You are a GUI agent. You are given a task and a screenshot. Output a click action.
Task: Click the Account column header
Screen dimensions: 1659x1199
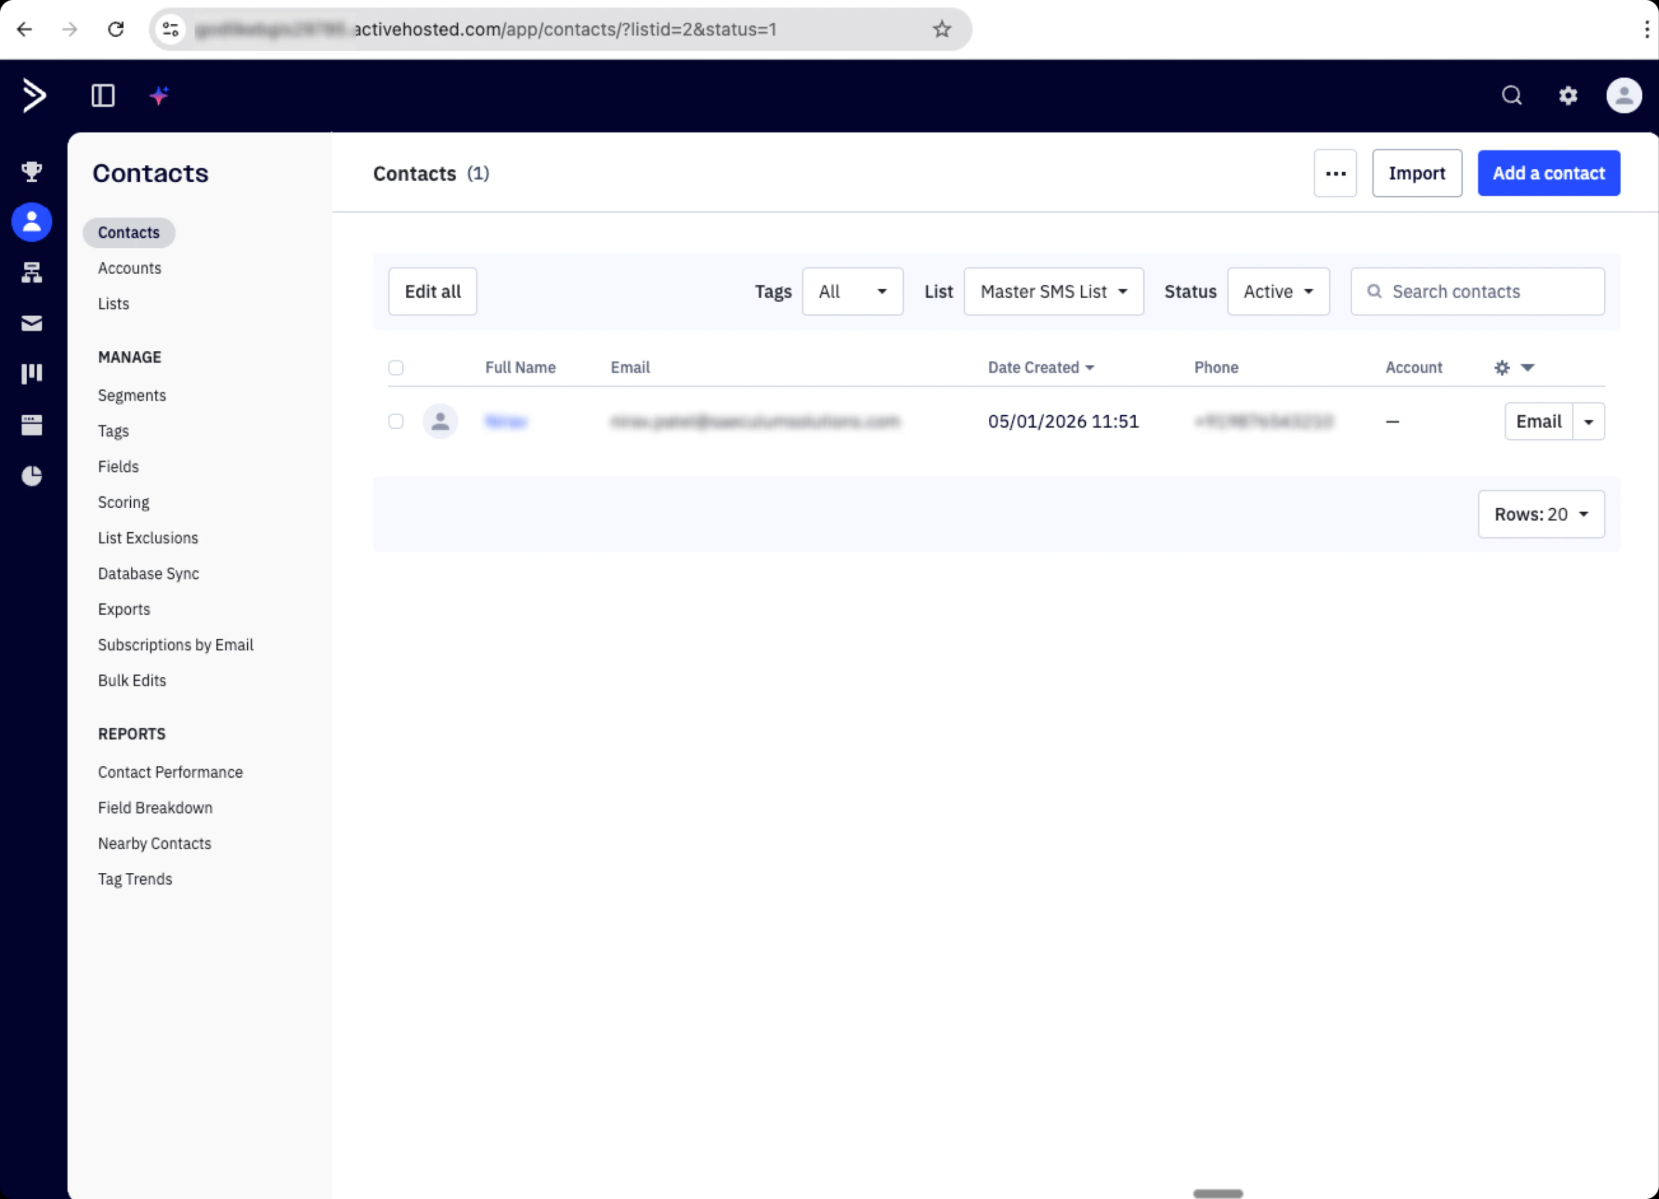click(1413, 367)
